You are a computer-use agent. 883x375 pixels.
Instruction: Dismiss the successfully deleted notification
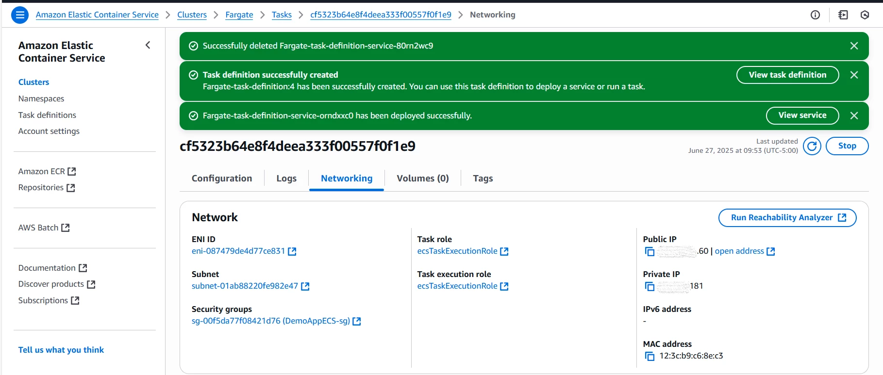coord(854,46)
